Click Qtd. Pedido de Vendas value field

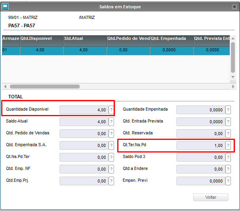click(84, 134)
